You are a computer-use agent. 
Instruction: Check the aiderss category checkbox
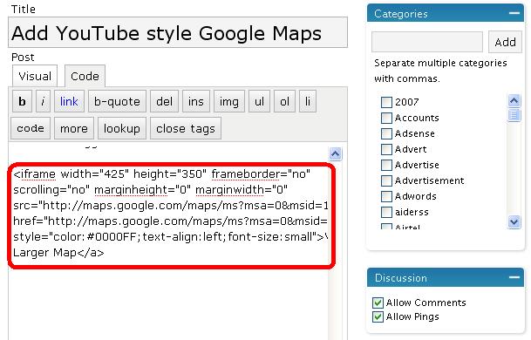(386, 212)
